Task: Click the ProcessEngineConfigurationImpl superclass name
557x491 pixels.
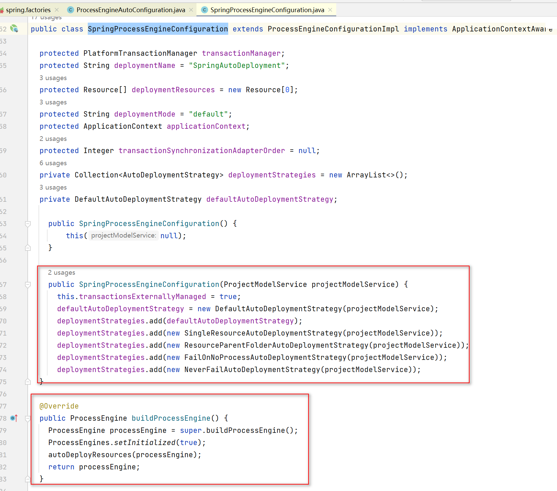Action: [334, 29]
